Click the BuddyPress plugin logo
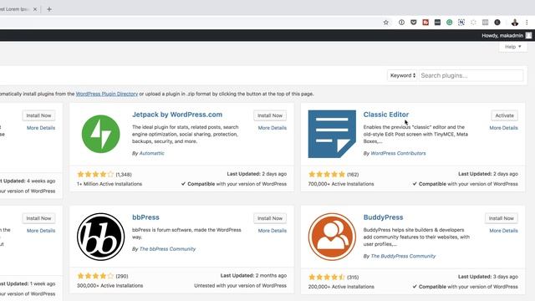535x301 pixels. pos(332,237)
